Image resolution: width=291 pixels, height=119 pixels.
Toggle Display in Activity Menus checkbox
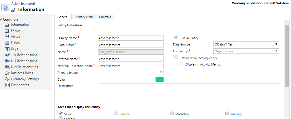pyautogui.click(x=181, y=64)
